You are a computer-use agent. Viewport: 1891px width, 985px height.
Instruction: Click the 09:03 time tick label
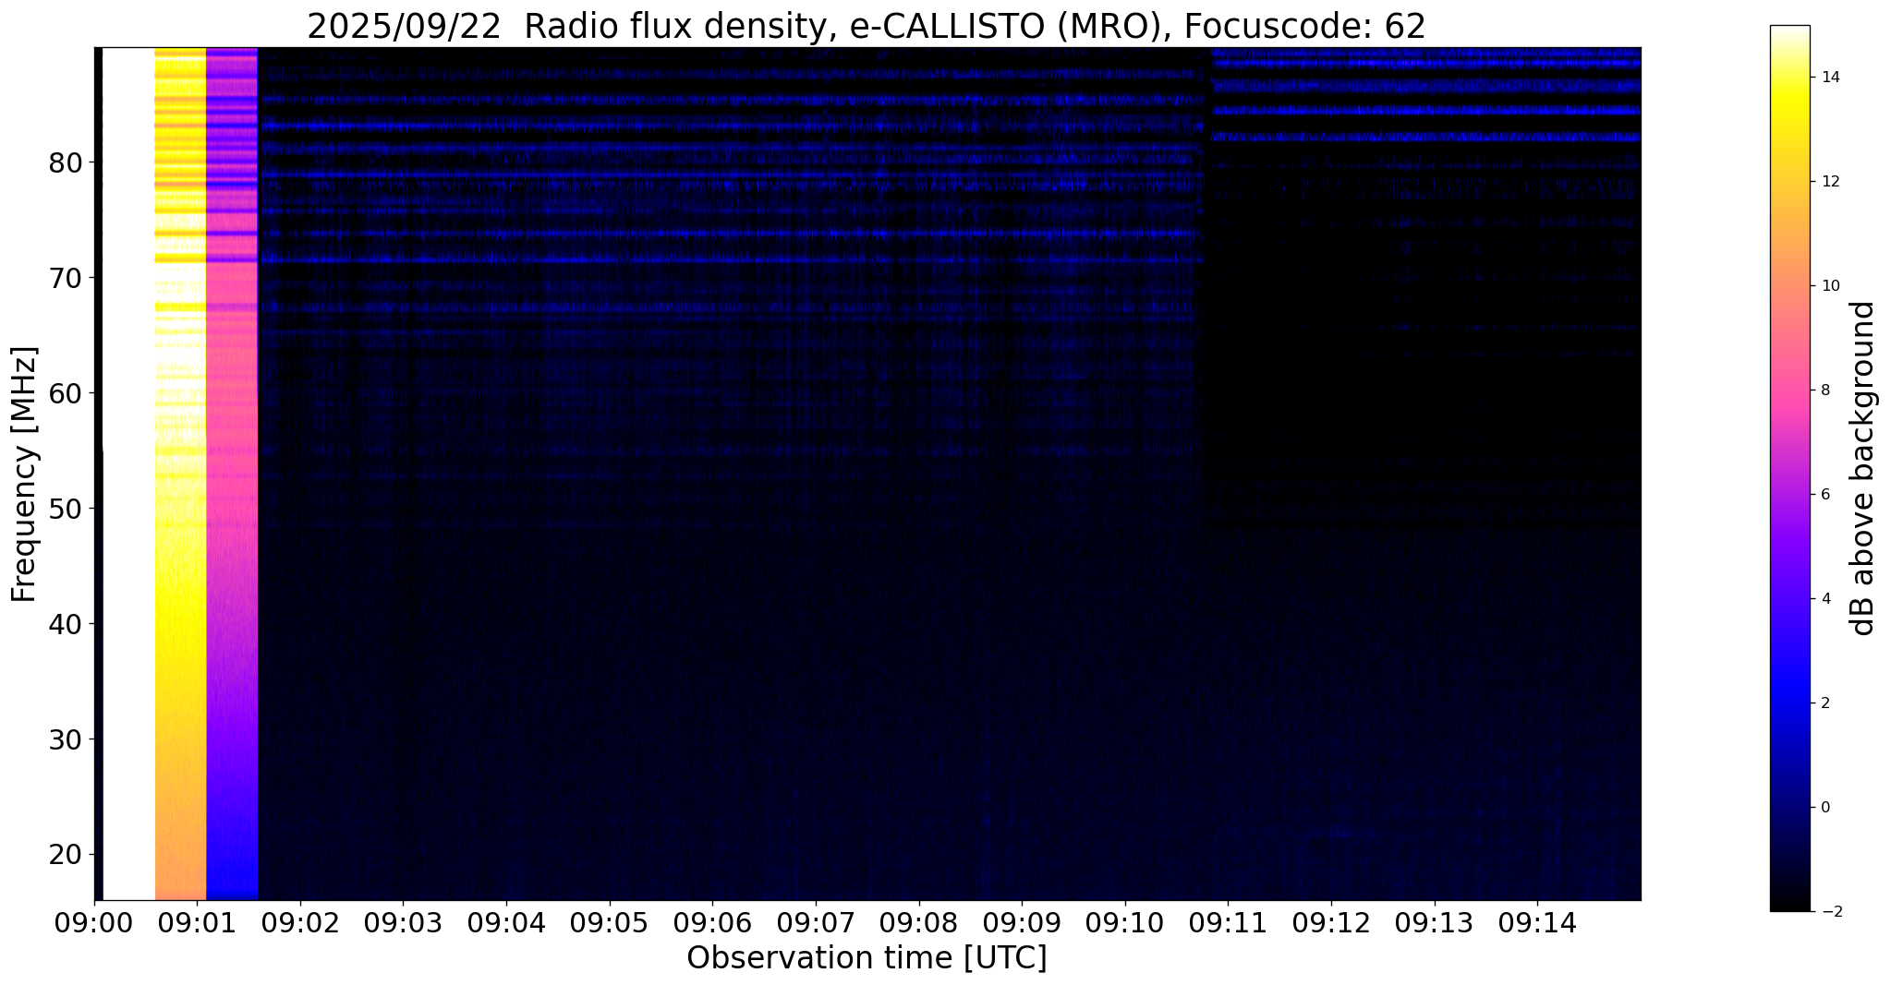point(404,922)
